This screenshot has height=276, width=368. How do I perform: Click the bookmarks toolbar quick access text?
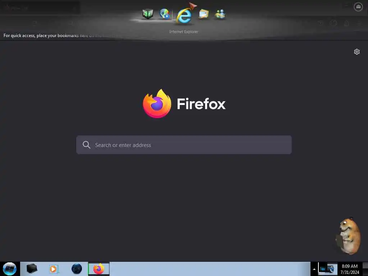[59, 36]
